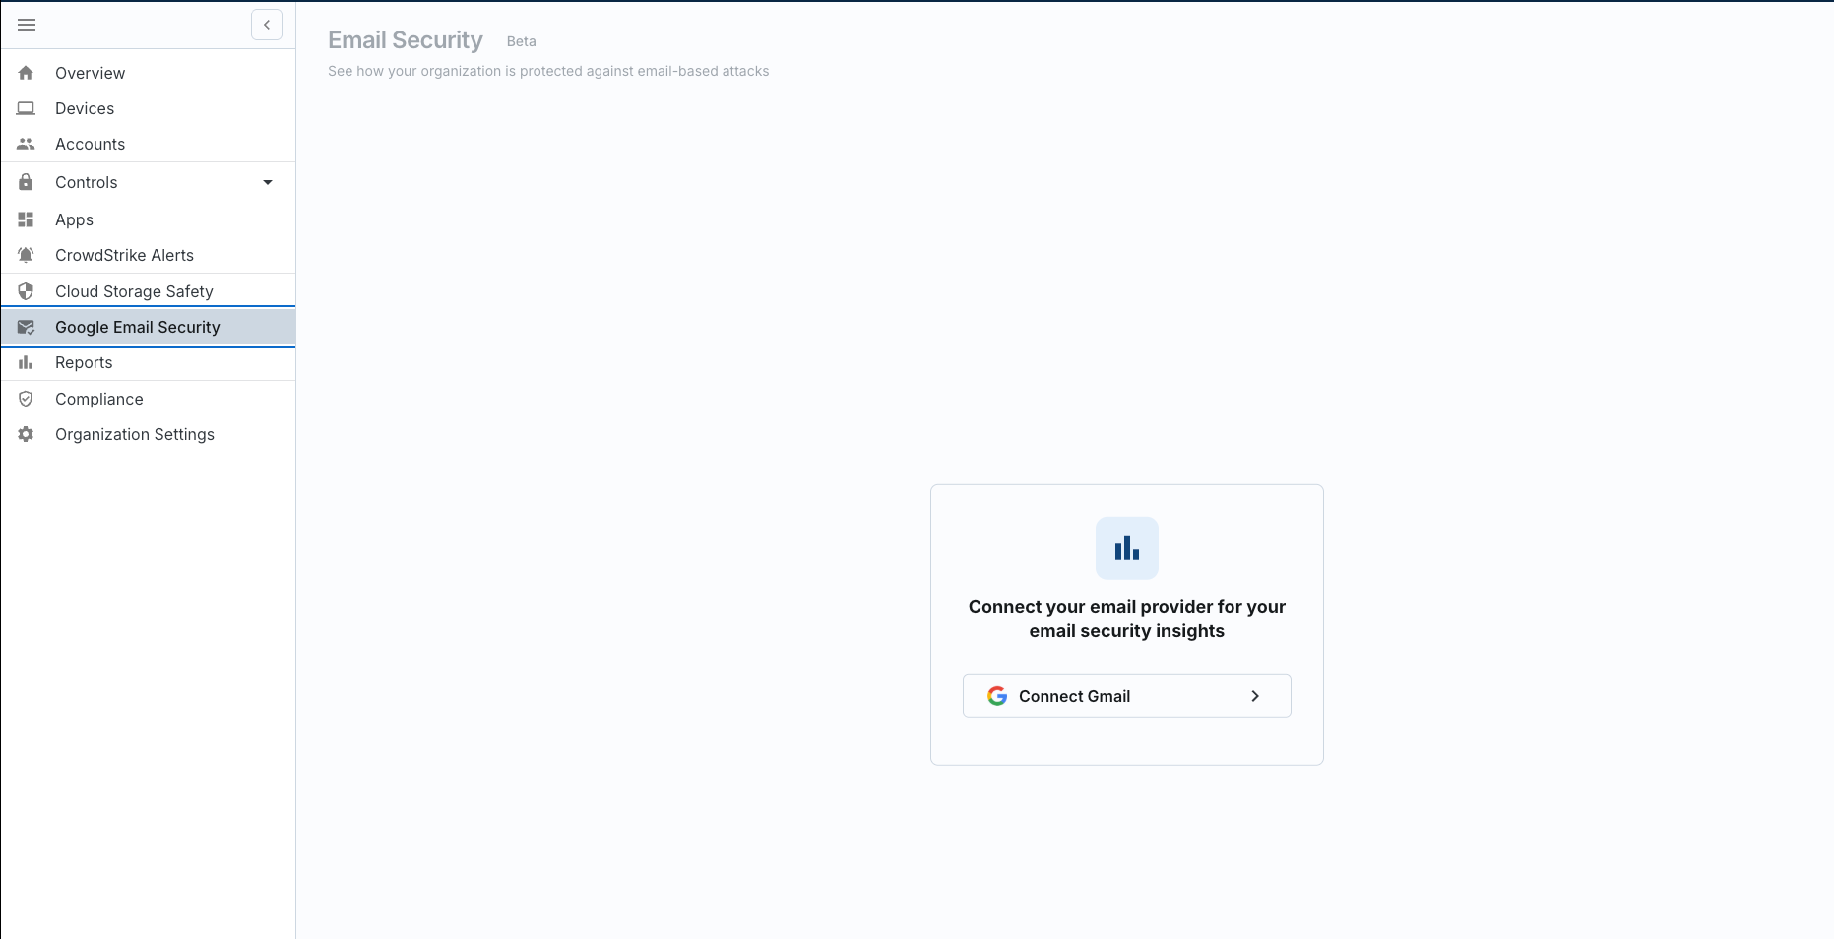Open Reports in the sidebar

point(148,362)
